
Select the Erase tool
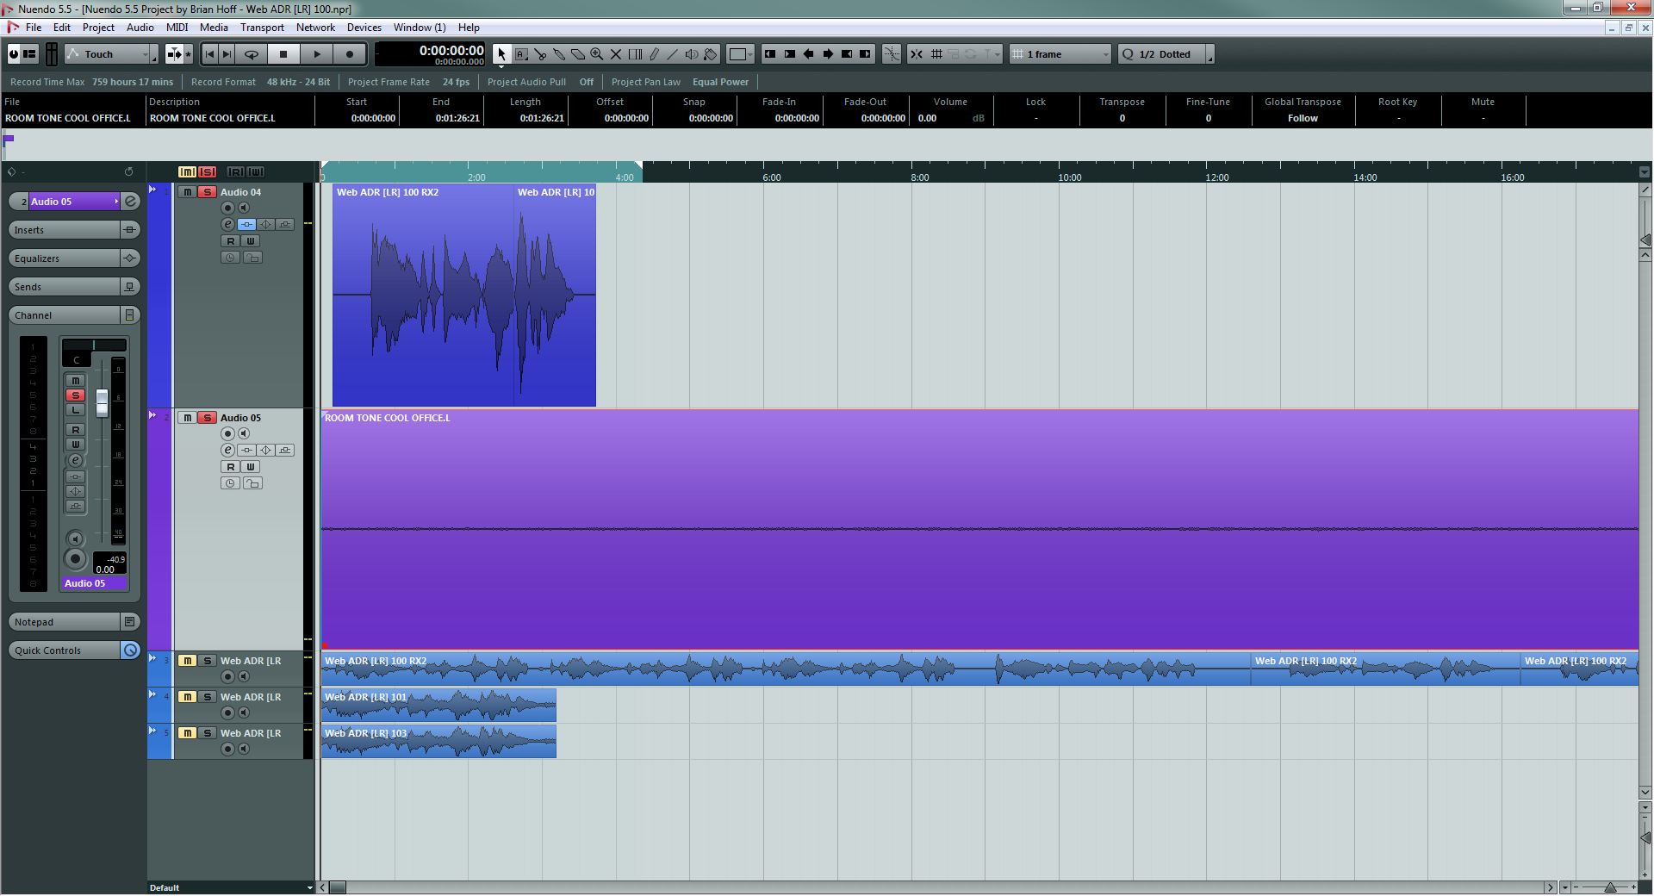coord(578,54)
